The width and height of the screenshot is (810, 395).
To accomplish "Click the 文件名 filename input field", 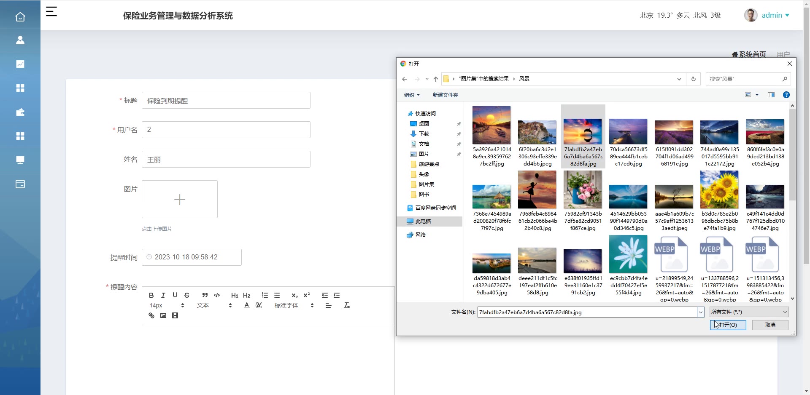I will pos(587,312).
